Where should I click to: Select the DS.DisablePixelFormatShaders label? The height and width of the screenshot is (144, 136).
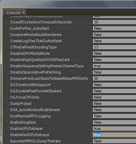(36, 91)
